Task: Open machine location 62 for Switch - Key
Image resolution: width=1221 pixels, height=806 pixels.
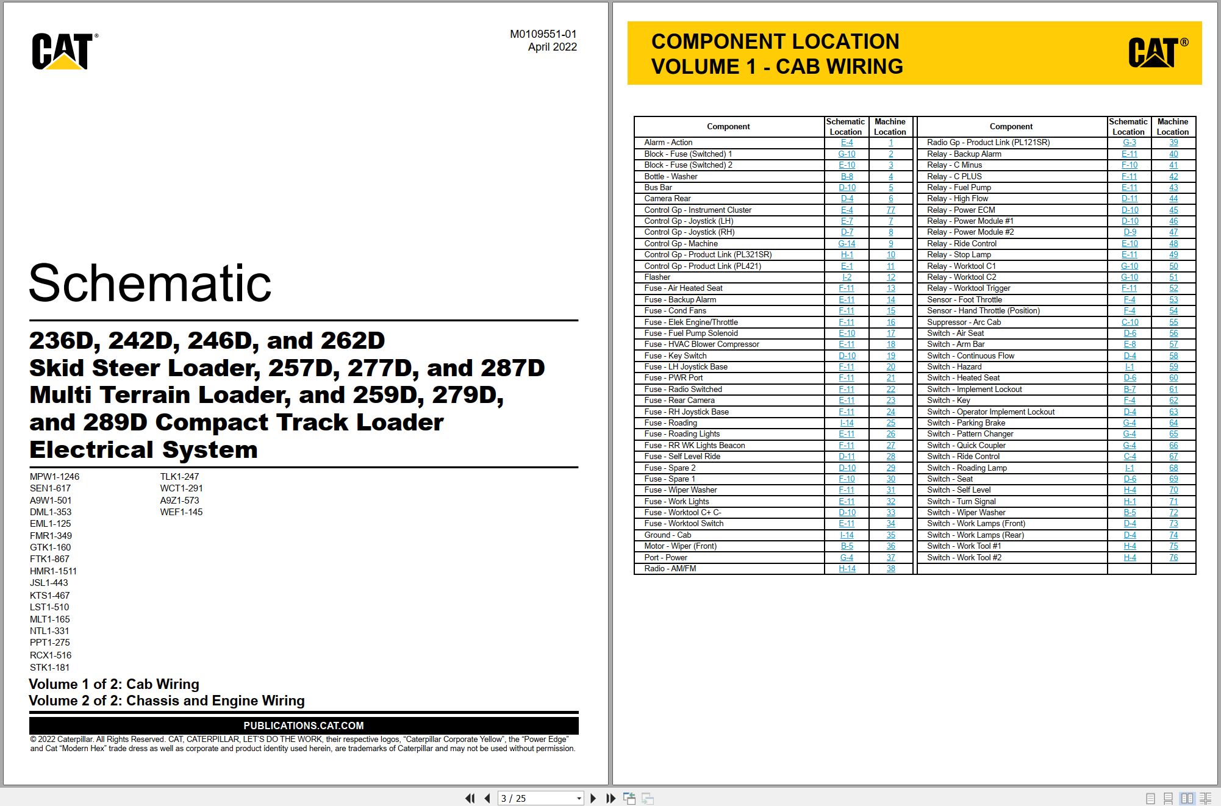Action: (x=1173, y=400)
